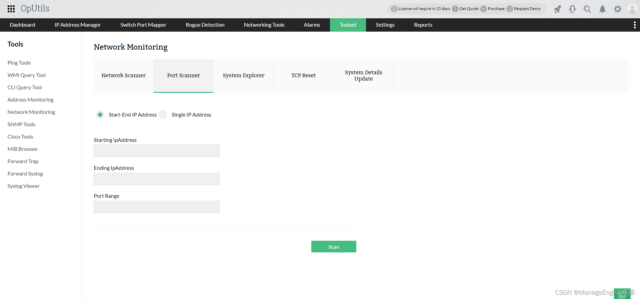640x299 pixels.
Task: Open the headset support icon
Action: click(572, 9)
